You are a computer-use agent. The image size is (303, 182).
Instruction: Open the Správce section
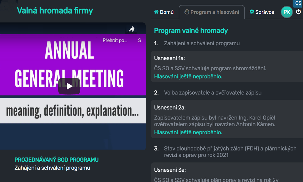pyautogui.click(x=262, y=12)
